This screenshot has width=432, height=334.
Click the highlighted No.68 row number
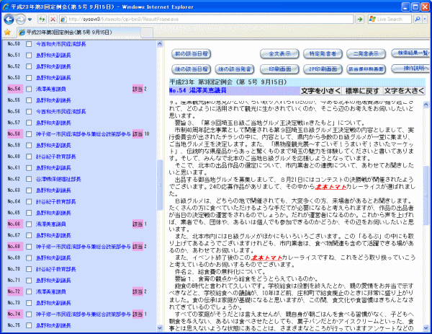pos(15,246)
